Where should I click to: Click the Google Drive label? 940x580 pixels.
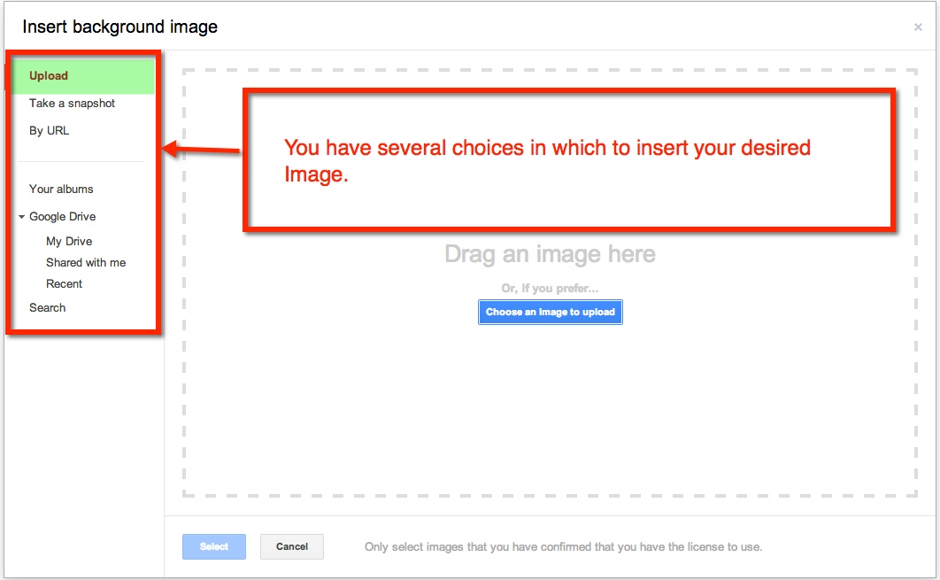(x=63, y=217)
